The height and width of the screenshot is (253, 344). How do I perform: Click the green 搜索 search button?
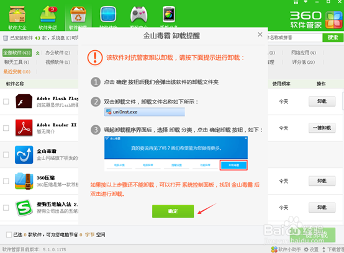click(333, 38)
